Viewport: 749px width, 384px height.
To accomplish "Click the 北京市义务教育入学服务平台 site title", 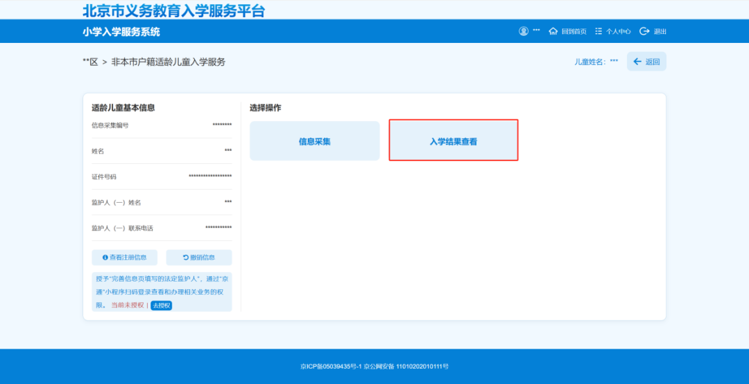I will point(173,10).
